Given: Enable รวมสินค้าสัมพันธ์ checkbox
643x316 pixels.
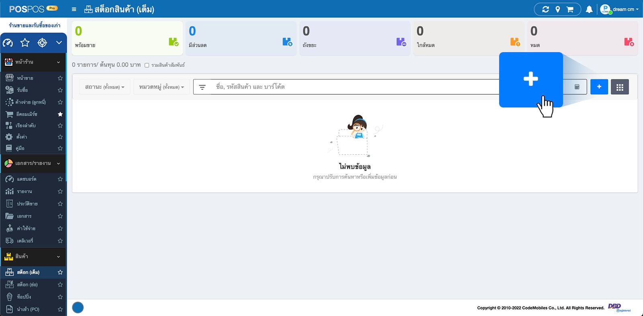Looking at the screenshot, I should [147, 65].
